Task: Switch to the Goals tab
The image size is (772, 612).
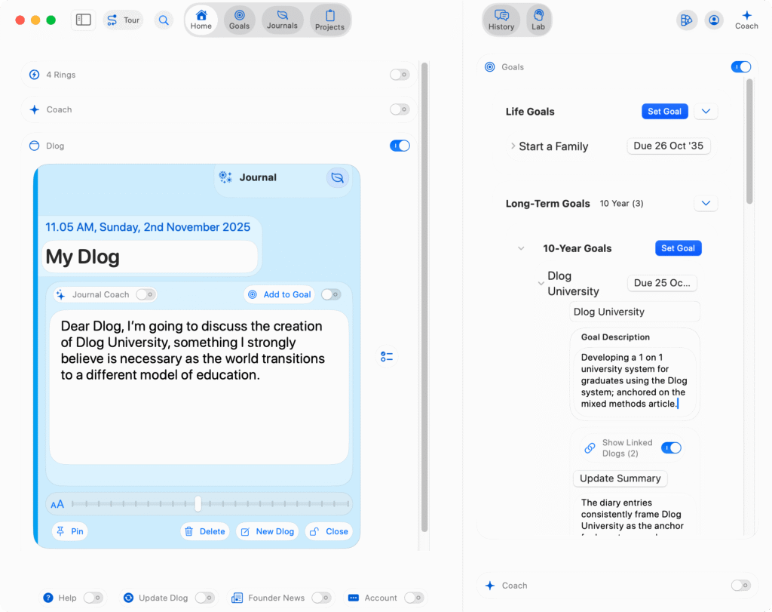Action: (x=239, y=20)
